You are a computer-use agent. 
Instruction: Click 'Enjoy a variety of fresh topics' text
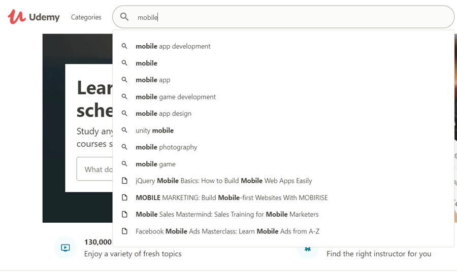(x=133, y=254)
